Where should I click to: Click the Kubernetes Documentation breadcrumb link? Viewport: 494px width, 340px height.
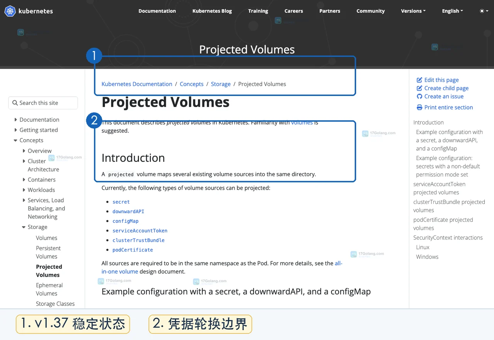tap(137, 84)
